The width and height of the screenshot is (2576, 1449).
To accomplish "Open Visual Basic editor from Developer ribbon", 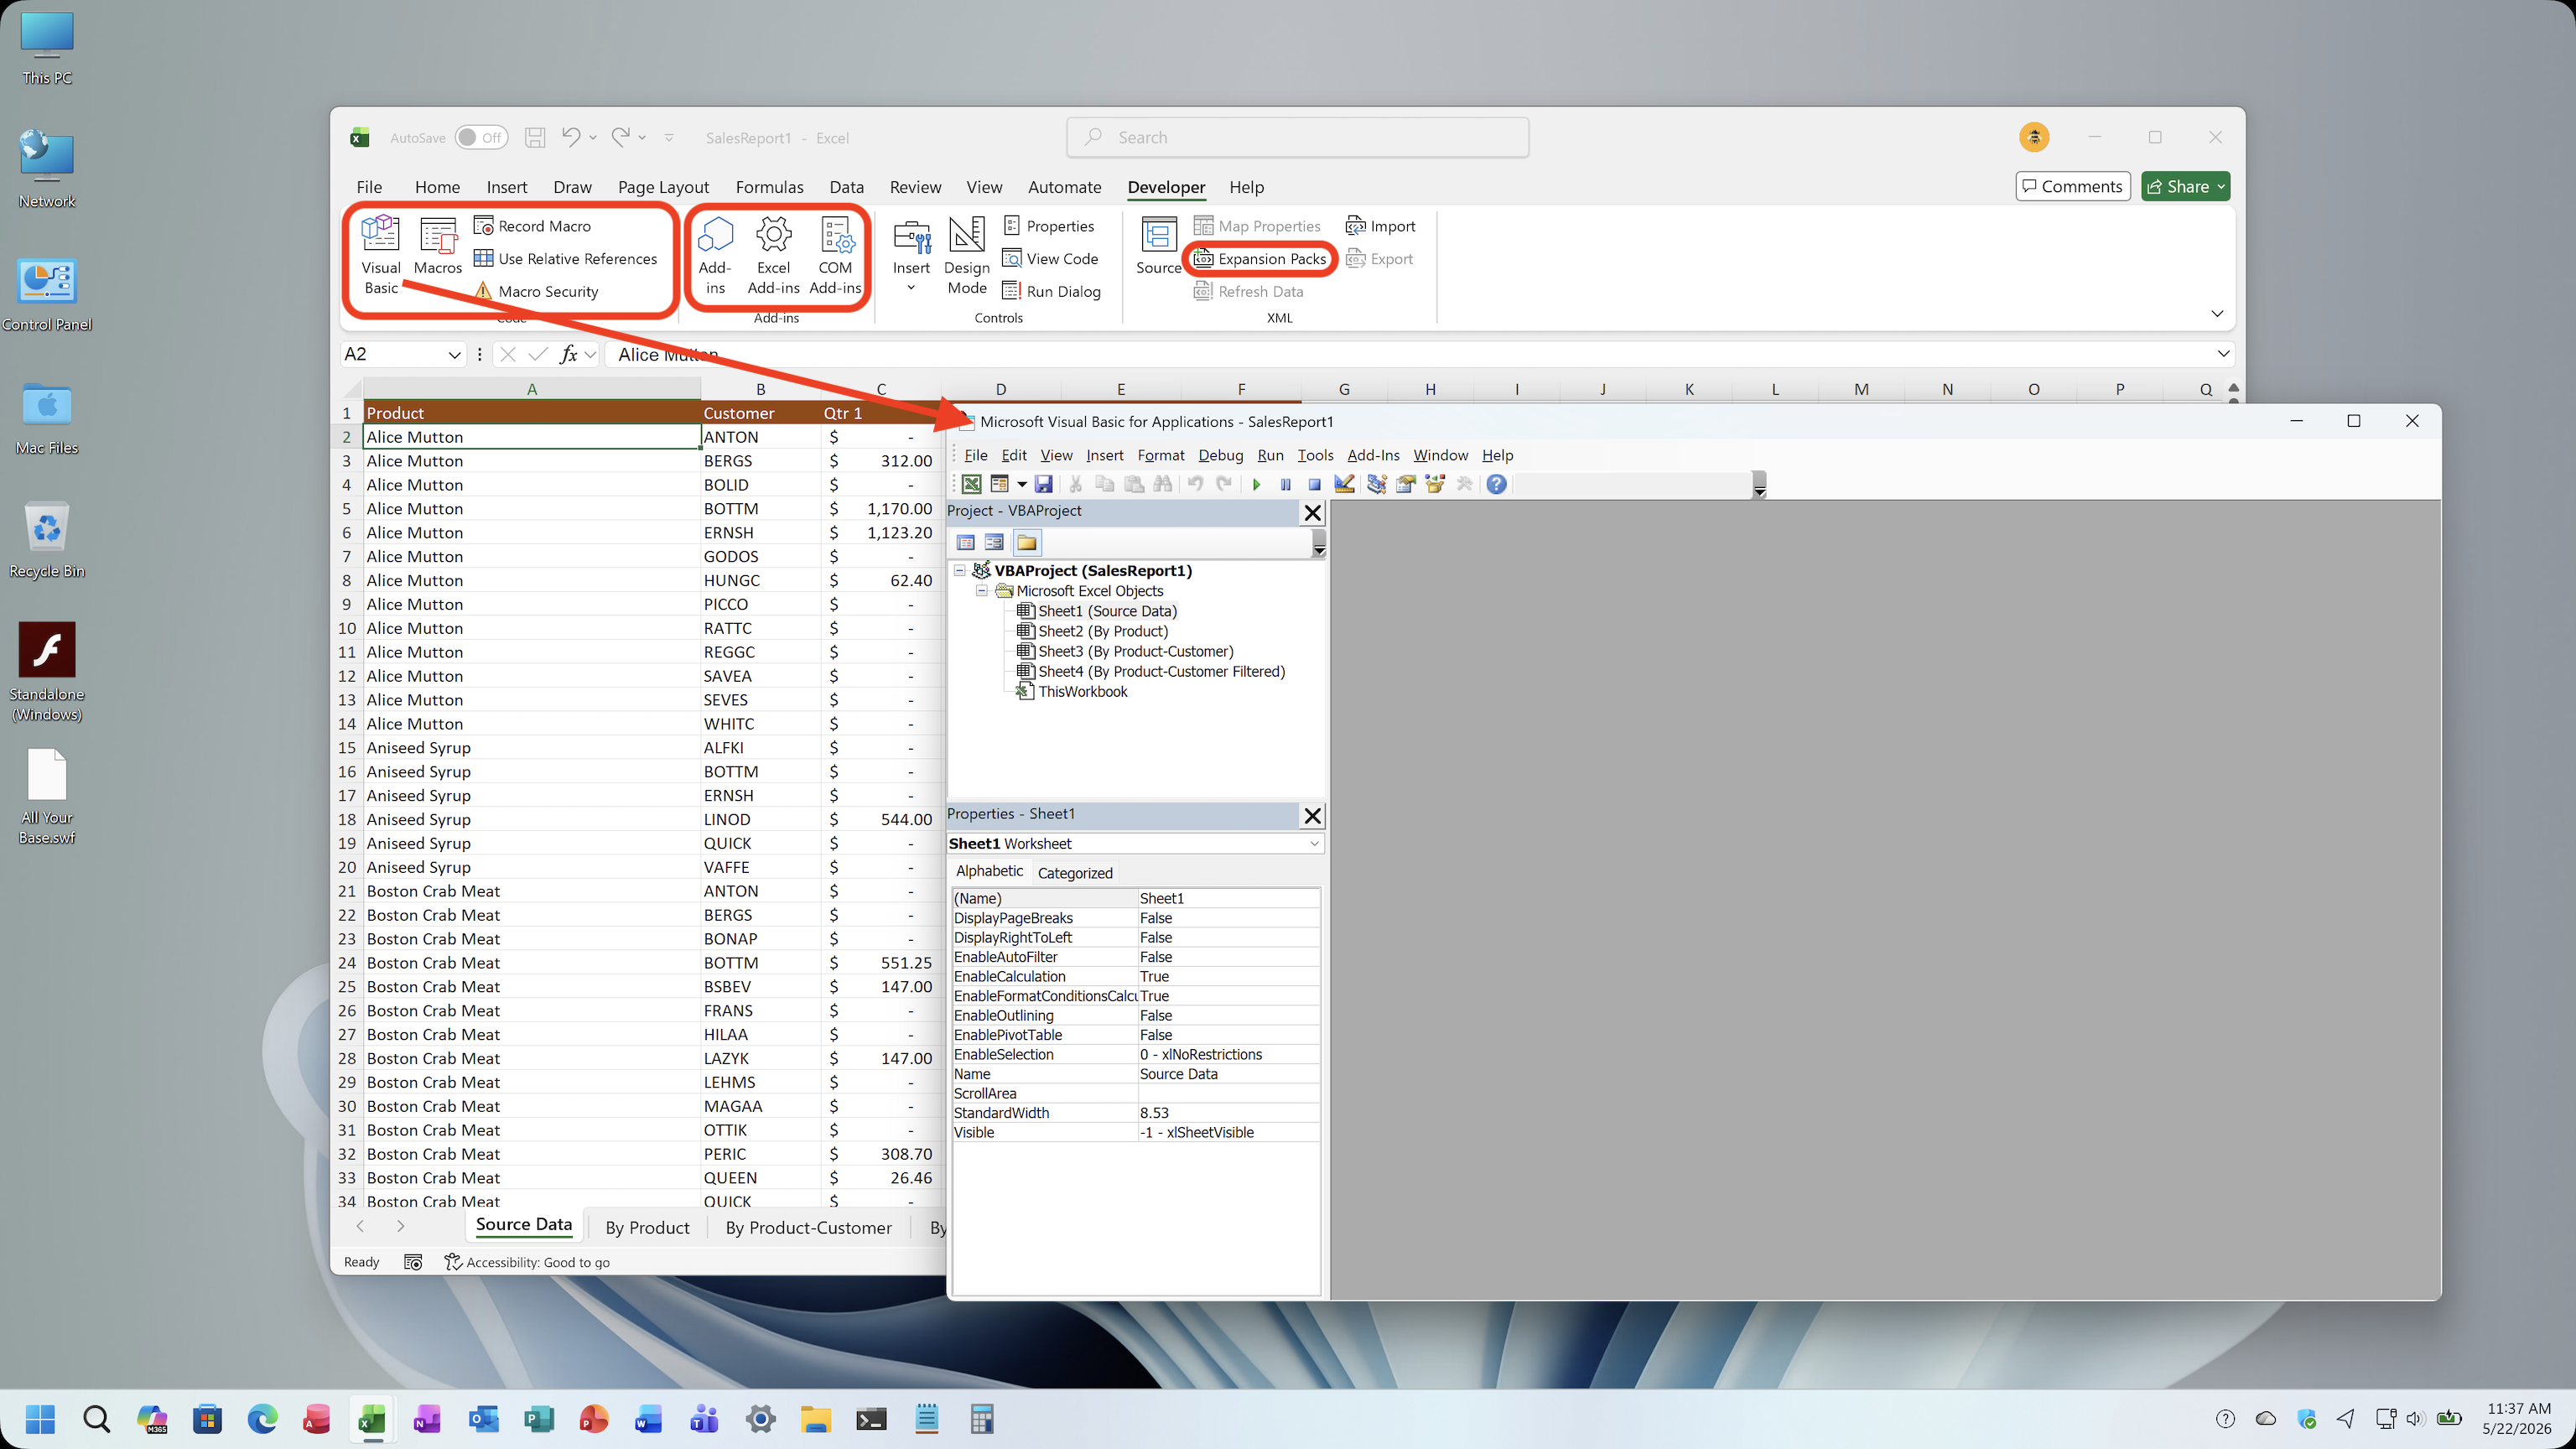I will click(380, 255).
